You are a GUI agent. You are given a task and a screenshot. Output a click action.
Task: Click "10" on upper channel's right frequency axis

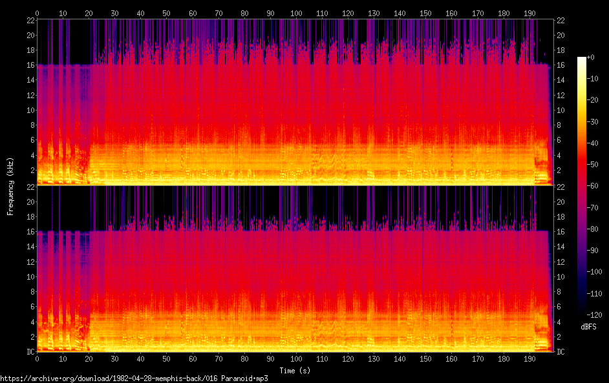[561, 110]
